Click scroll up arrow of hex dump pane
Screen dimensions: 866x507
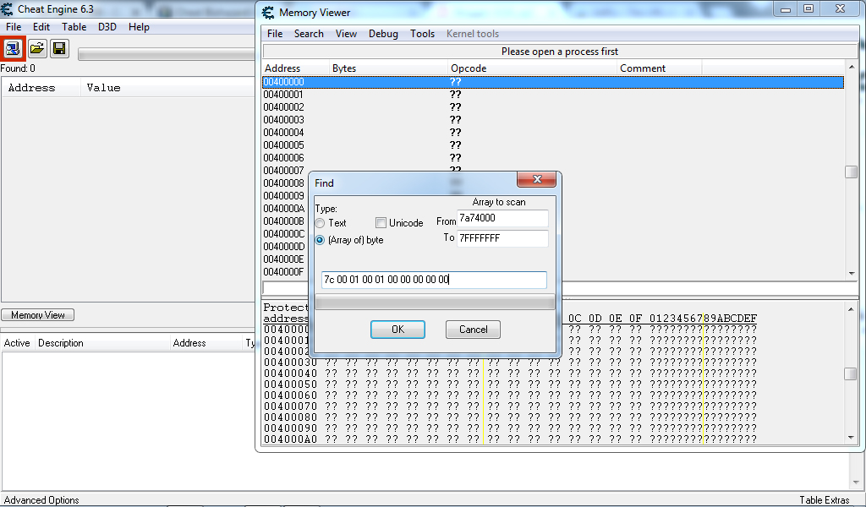[851, 309]
